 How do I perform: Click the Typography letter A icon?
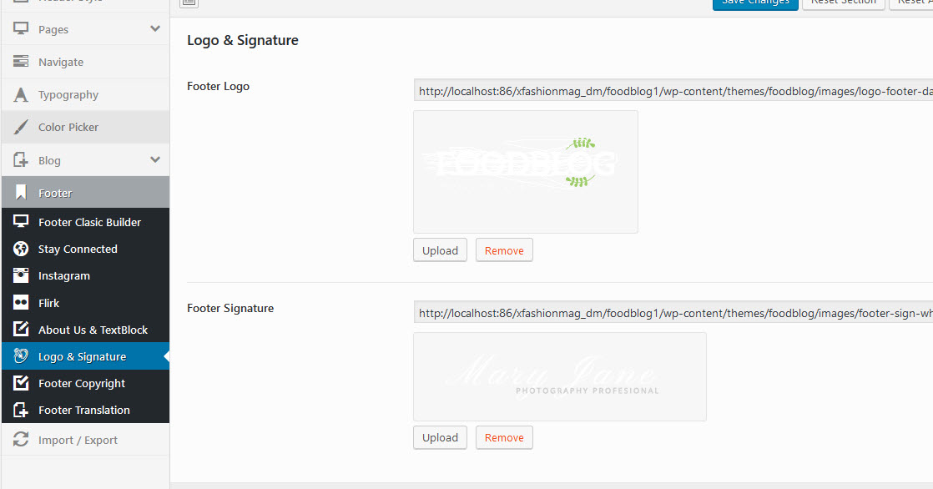pos(21,94)
